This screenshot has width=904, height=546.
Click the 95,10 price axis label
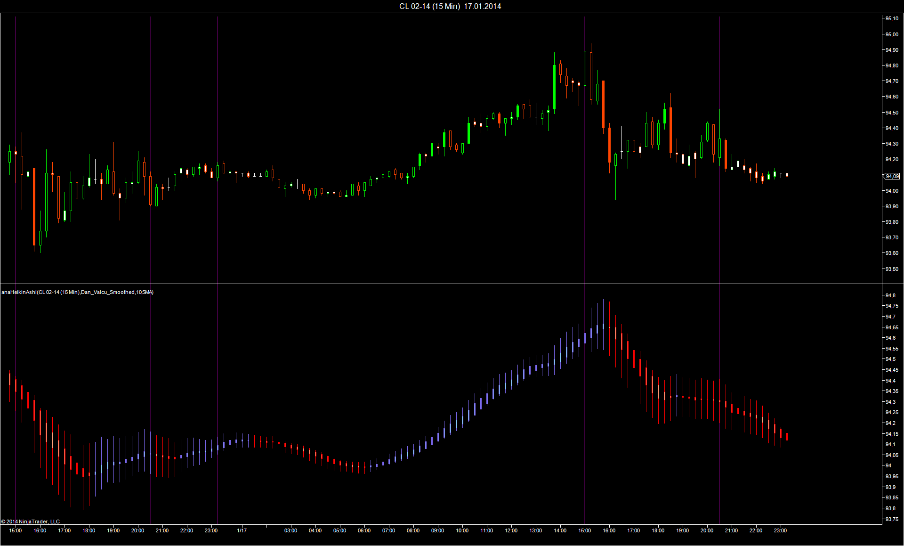pos(892,19)
